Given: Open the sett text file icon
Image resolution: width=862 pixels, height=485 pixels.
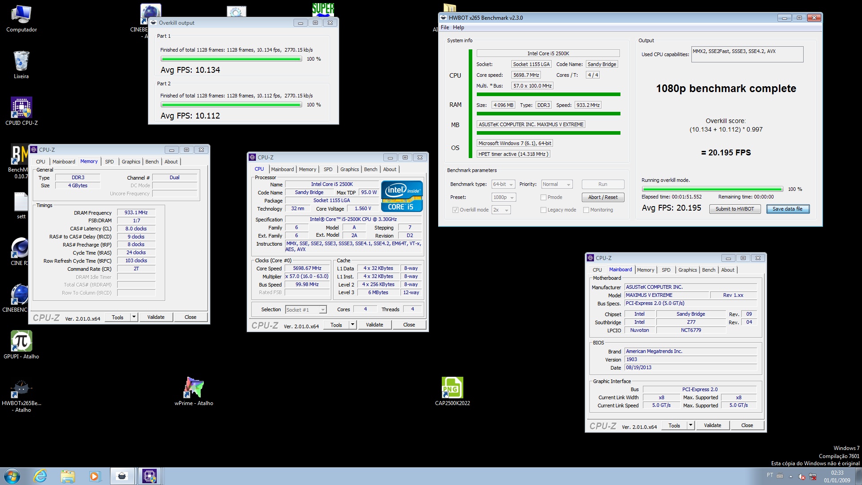Looking at the screenshot, I should (x=21, y=206).
